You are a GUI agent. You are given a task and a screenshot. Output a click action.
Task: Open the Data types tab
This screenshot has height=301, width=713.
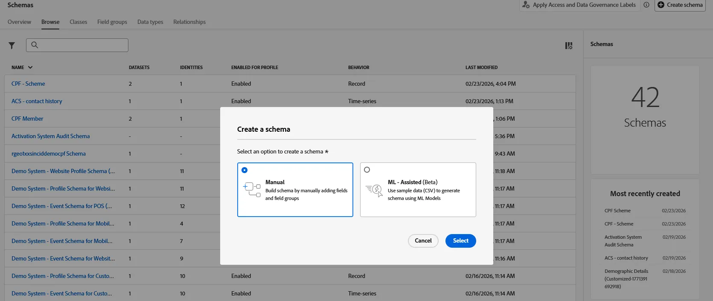(x=150, y=22)
